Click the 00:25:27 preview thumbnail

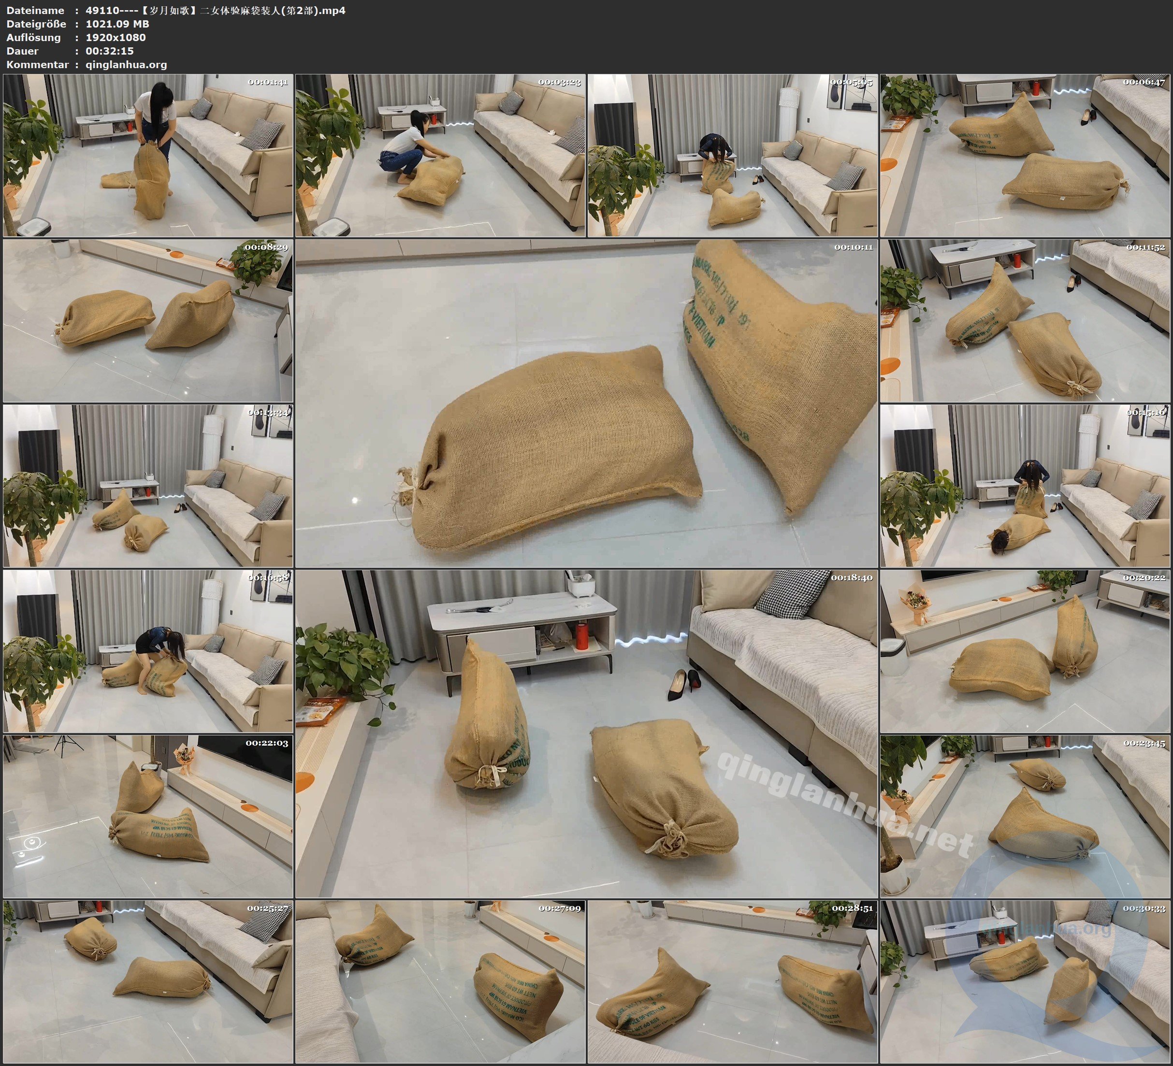[148, 981]
